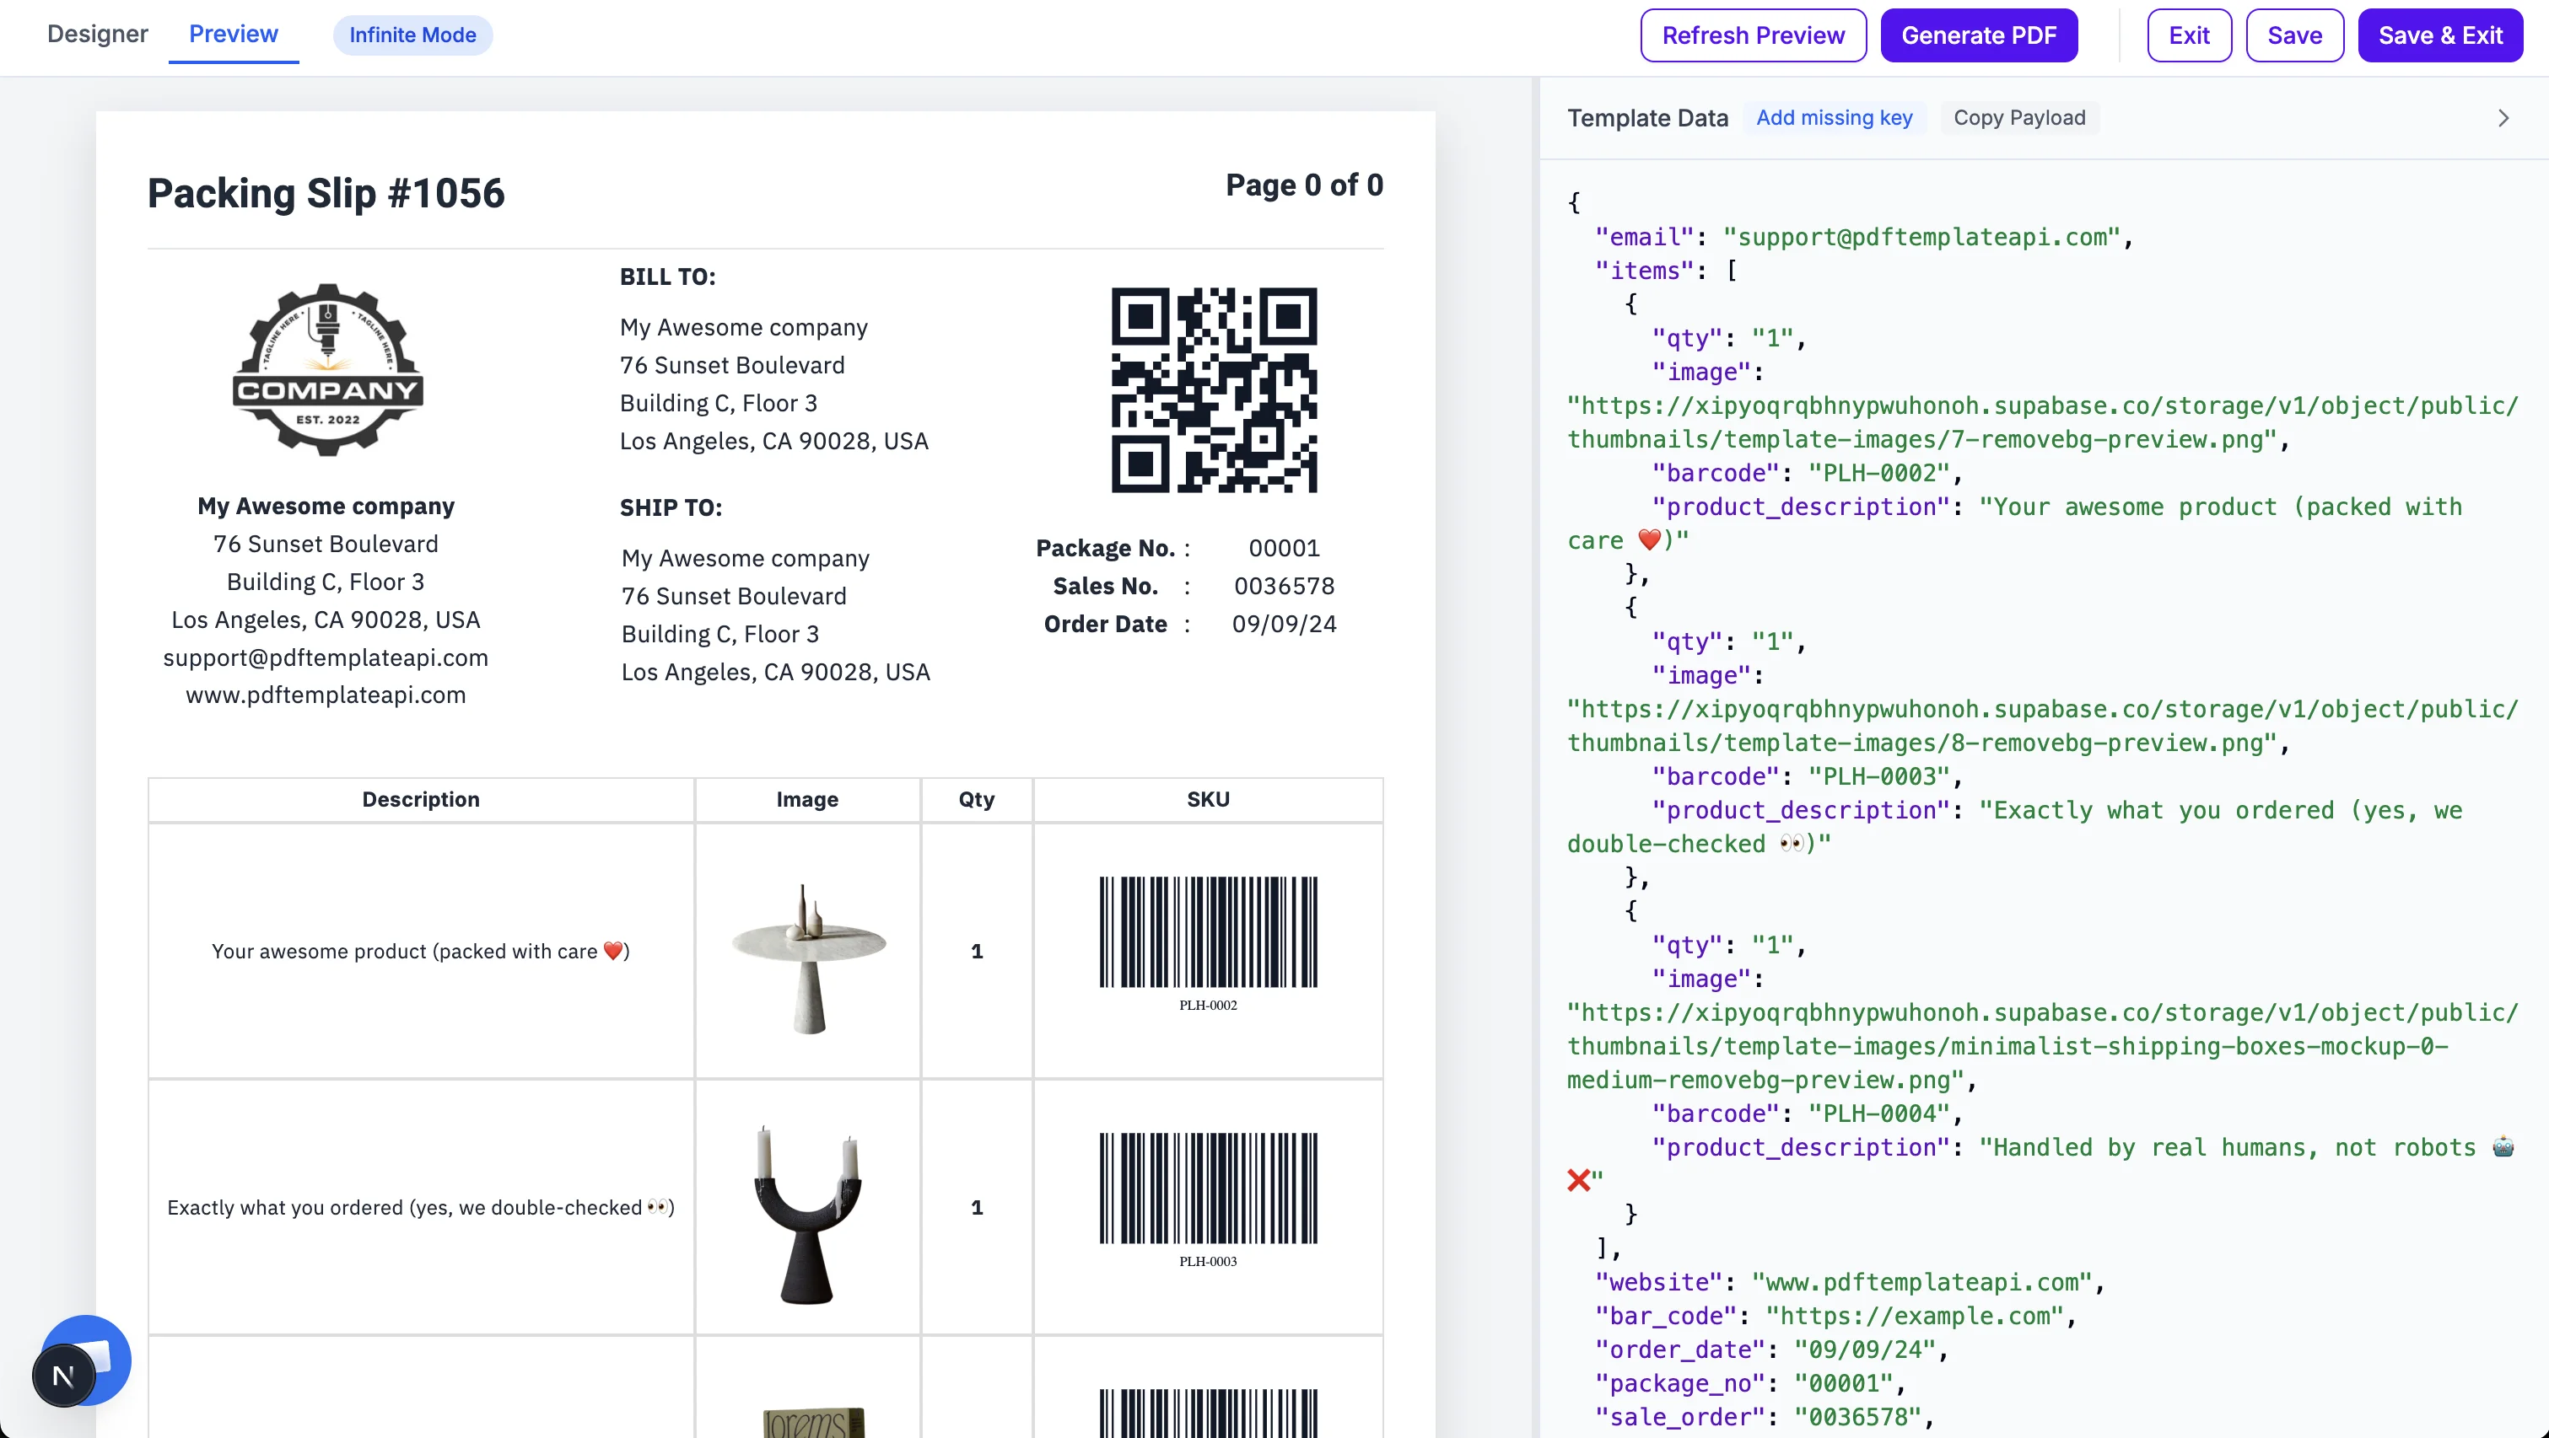Image resolution: width=2549 pixels, height=1438 pixels.
Task: Select the Packing Slip #1056 title
Action: pyautogui.click(x=326, y=193)
